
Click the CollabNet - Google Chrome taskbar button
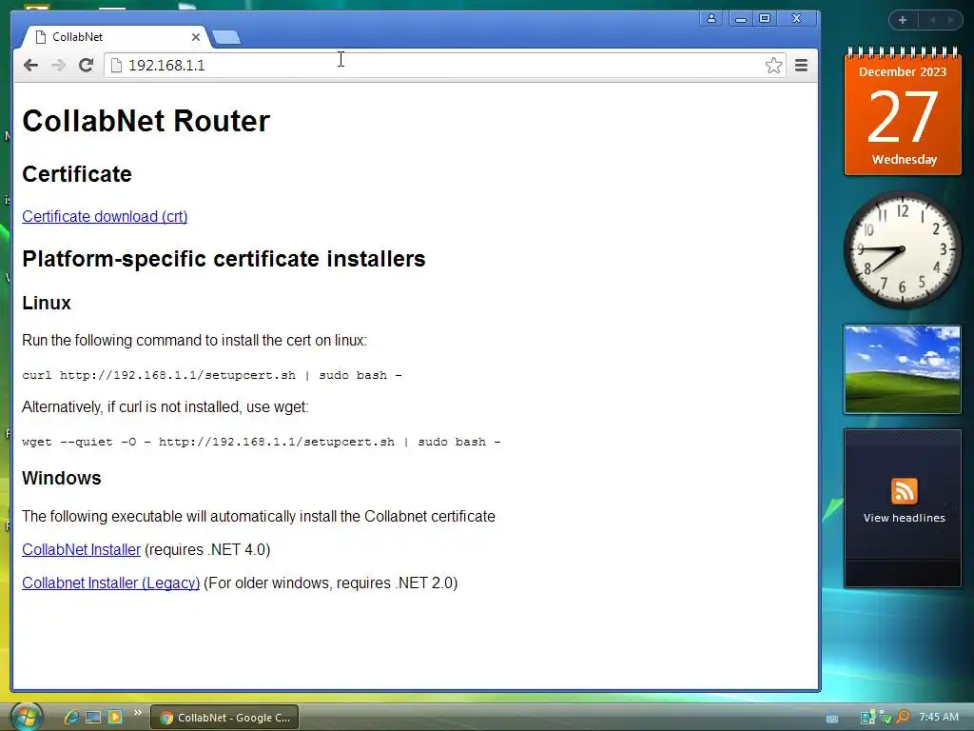[224, 718]
